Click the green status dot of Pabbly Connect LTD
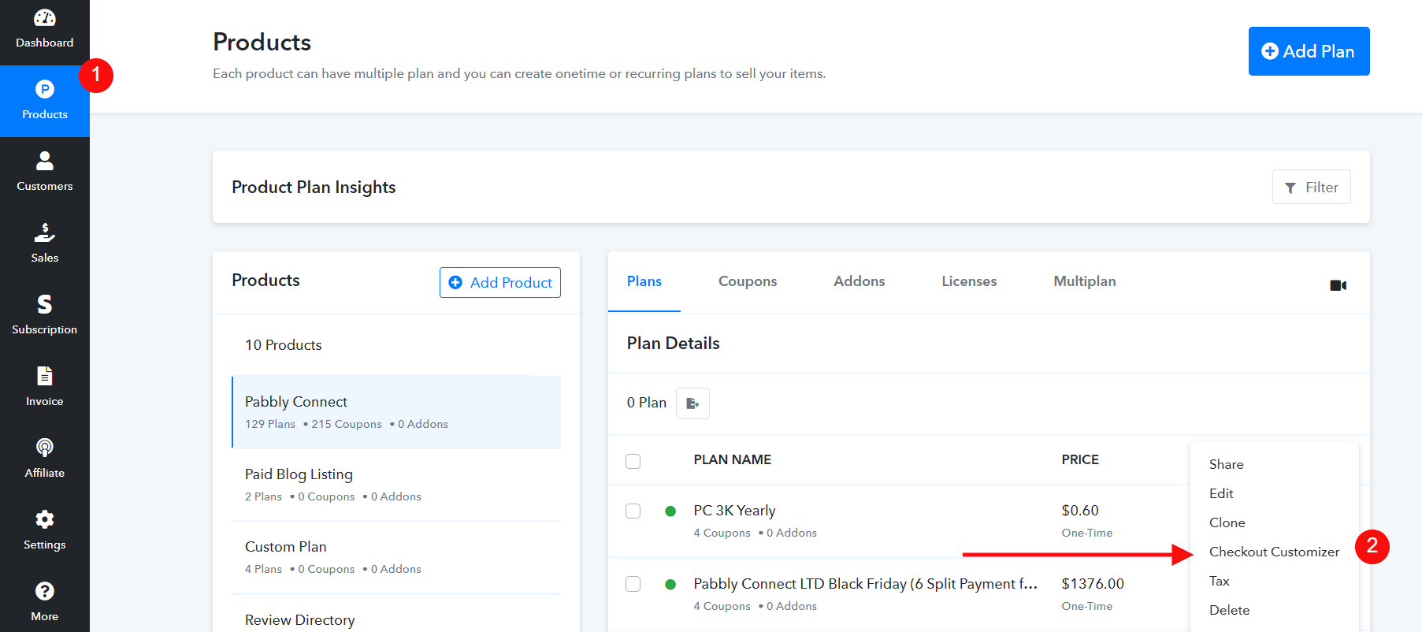 click(670, 585)
